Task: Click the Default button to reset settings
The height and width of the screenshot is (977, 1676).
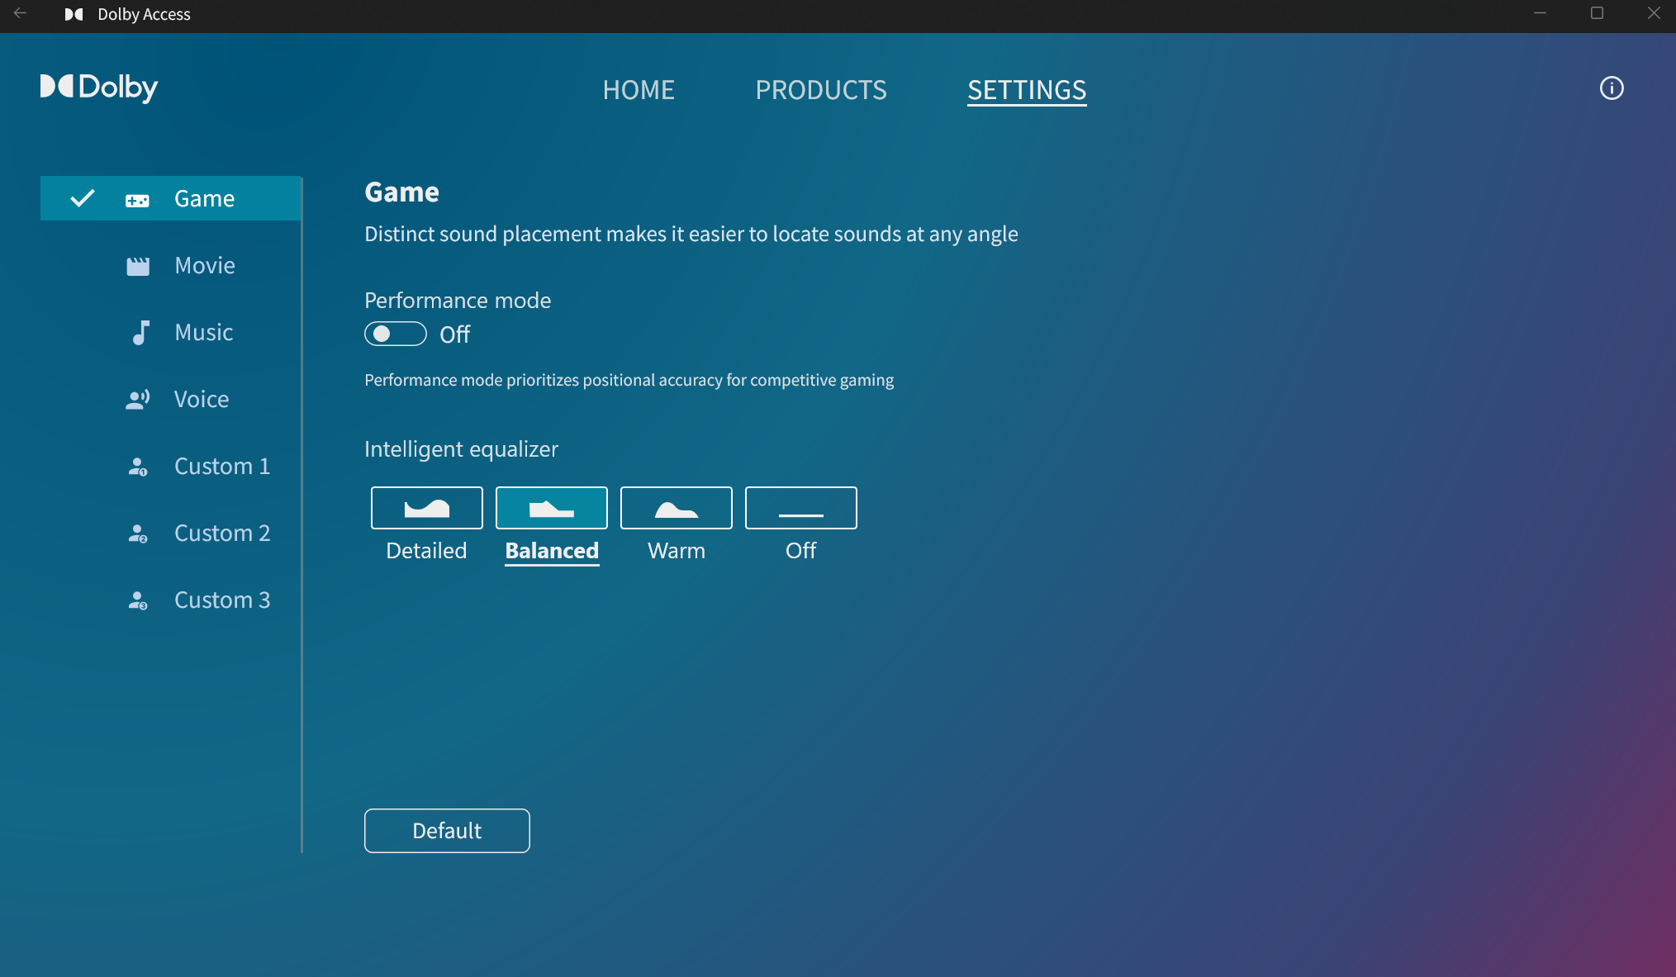Action: (x=447, y=831)
